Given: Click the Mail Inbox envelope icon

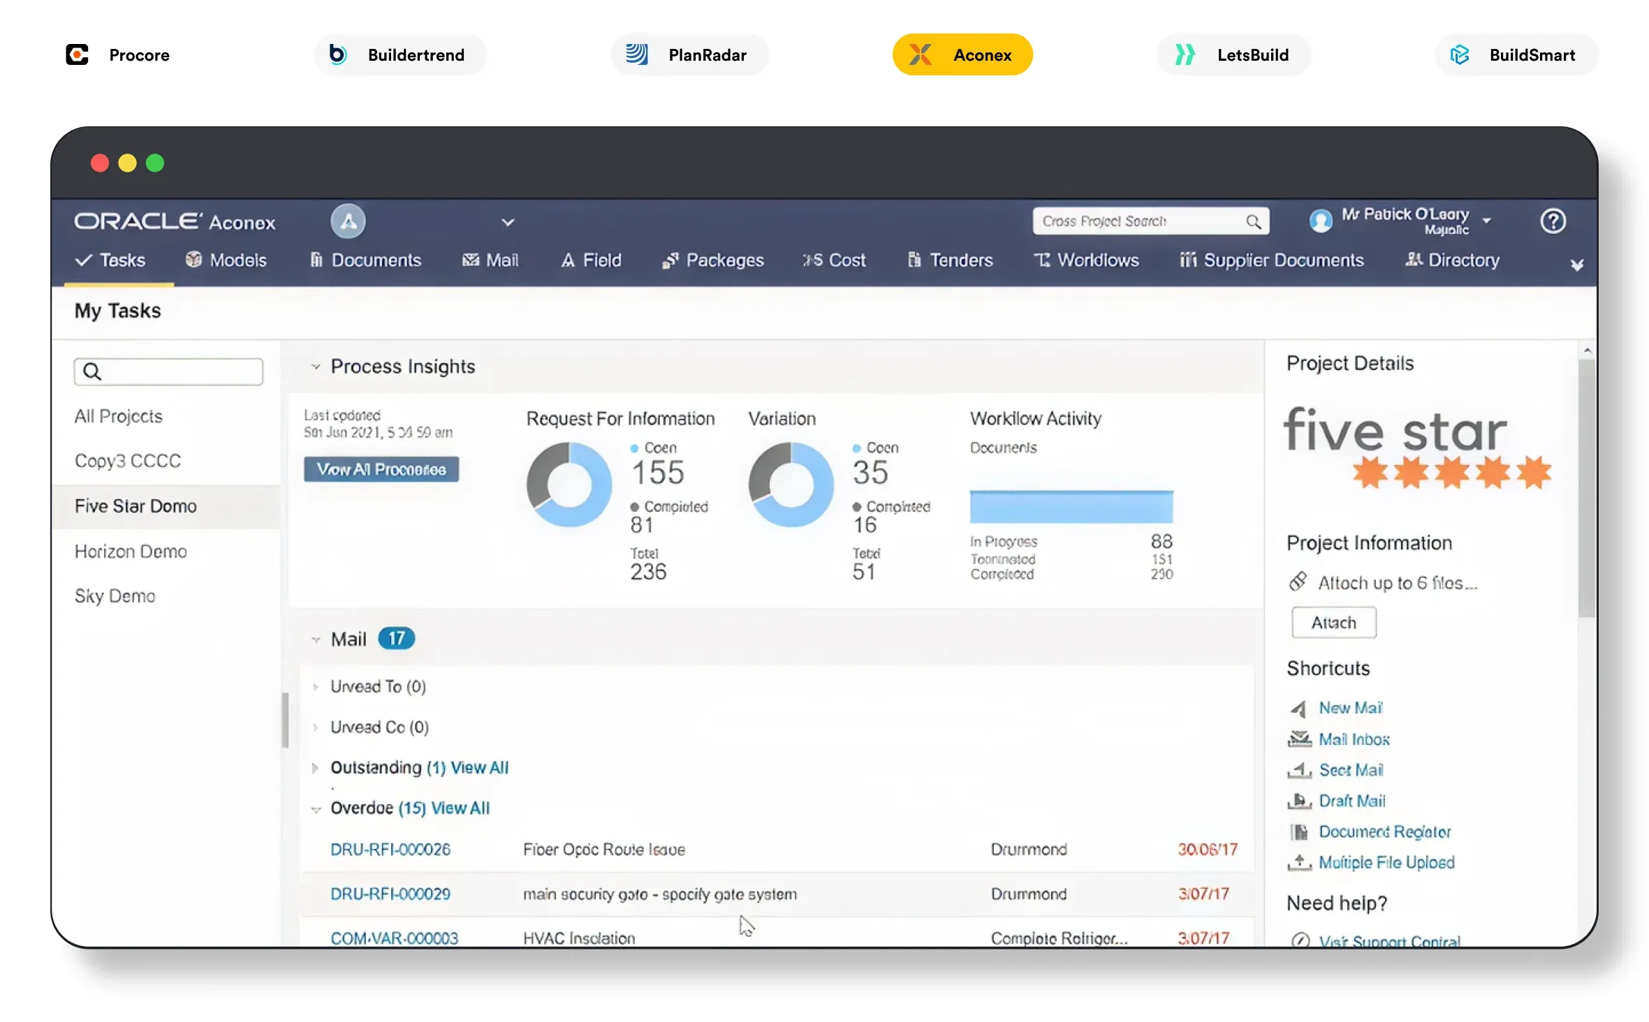Looking at the screenshot, I should (x=1299, y=739).
